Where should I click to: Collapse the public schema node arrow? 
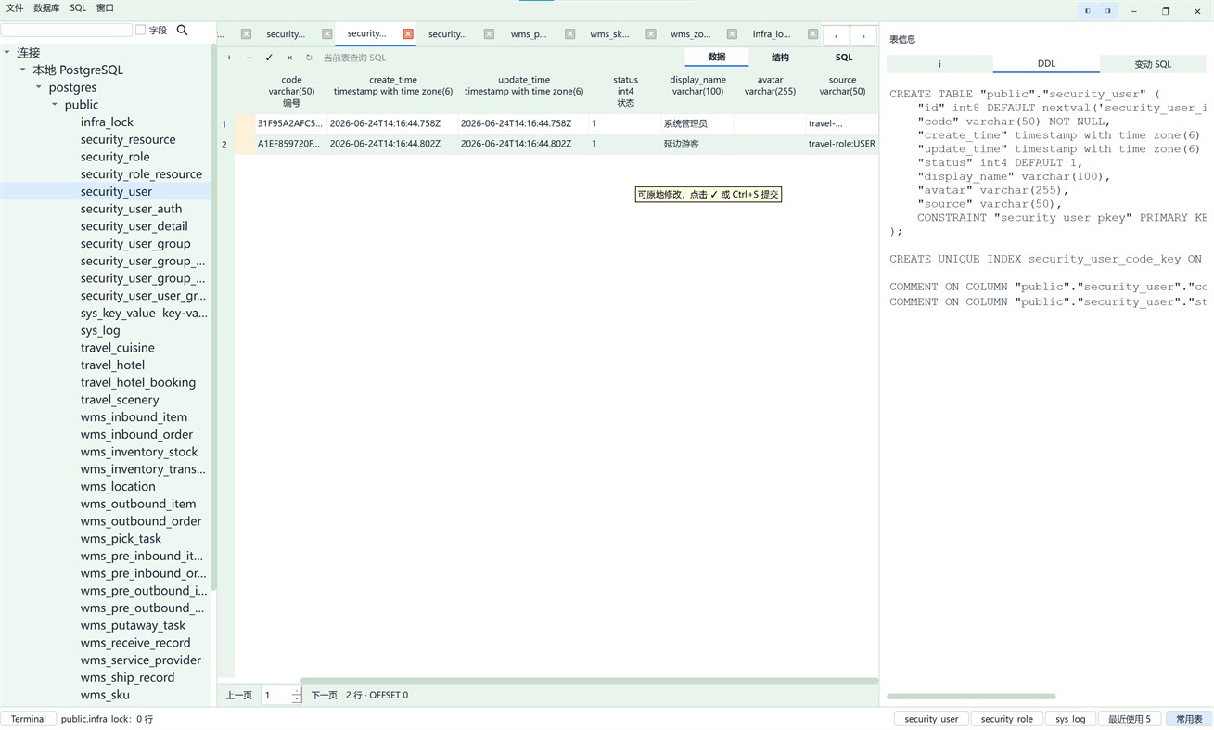pyautogui.click(x=55, y=105)
